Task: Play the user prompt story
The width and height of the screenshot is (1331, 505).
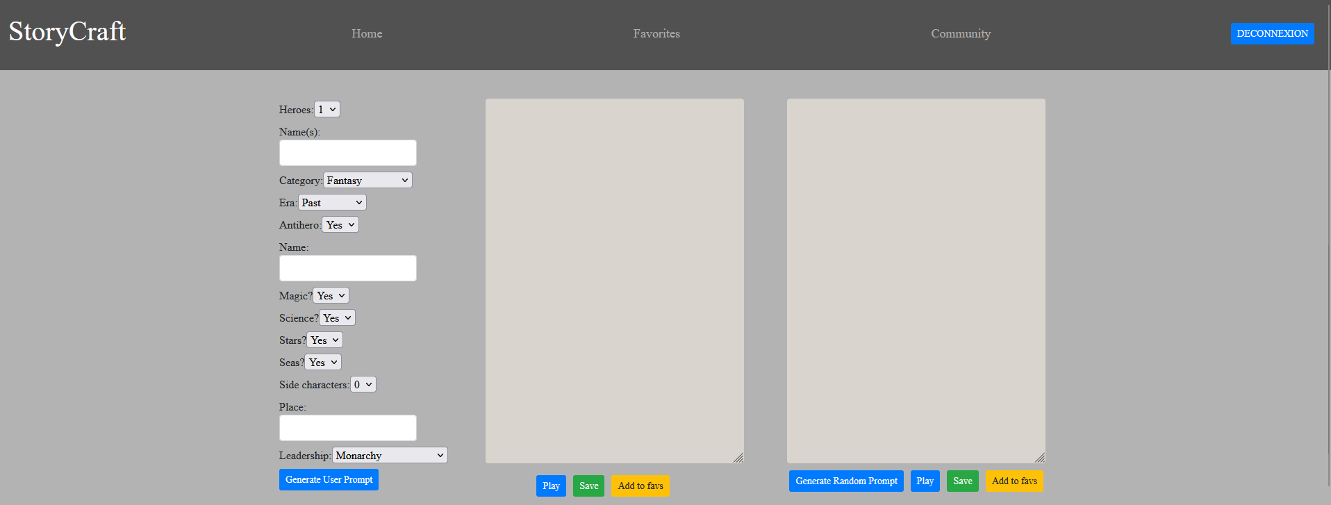Action: pyautogui.click(x=551, y=486)
